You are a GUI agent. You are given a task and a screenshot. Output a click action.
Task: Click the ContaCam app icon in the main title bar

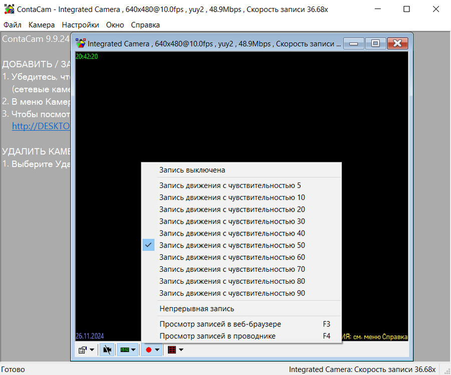point(9,9)
